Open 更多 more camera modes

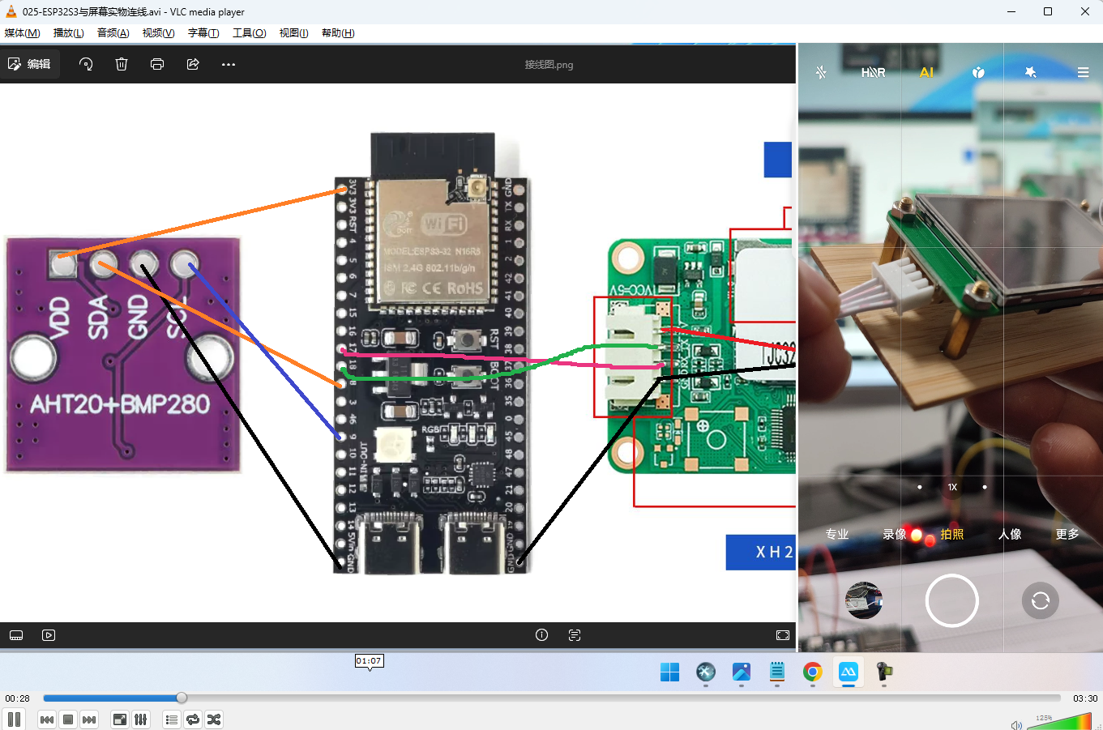(1067, 534)
